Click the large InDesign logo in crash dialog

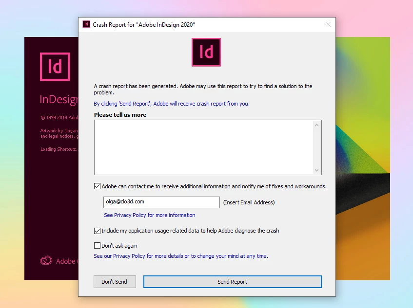[206, 52]
